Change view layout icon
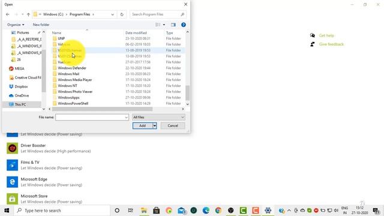This screenshot has width=384, height=216. pyautogui.click(x=158, y=25)
